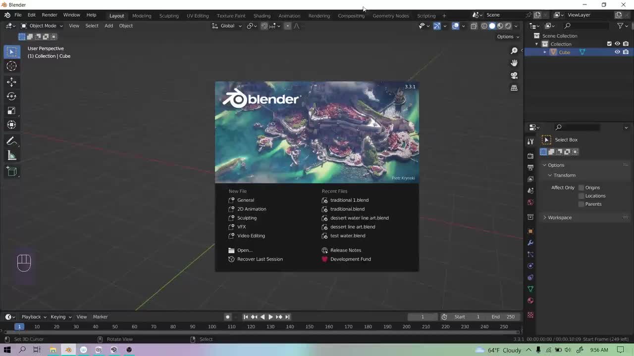Open the Material properties tab
The width and height of the screenshot is (634, 356).
click(530, 301)
